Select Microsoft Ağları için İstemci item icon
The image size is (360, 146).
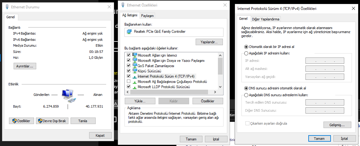click(x=135, y=55)
